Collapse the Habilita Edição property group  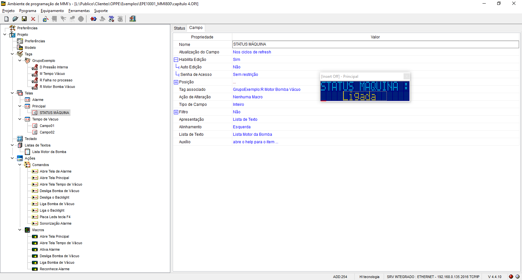pyautogui.click(x=176, y=60)
